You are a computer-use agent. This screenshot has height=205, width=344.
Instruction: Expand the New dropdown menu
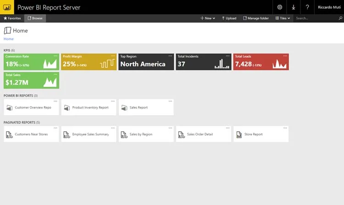click(x=207, y=18)
